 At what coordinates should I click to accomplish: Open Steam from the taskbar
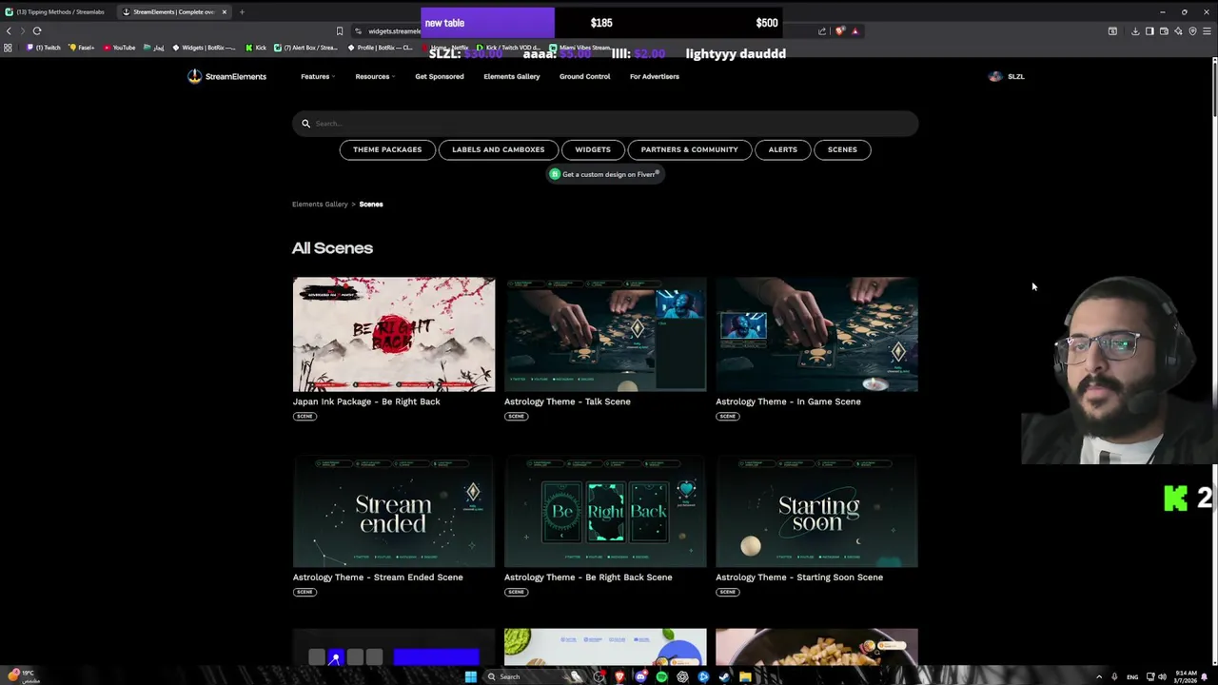(724, 676)
